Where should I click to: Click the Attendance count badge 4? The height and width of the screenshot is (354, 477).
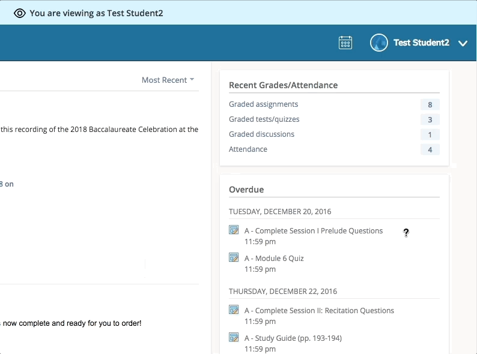(x=430, y=149)
